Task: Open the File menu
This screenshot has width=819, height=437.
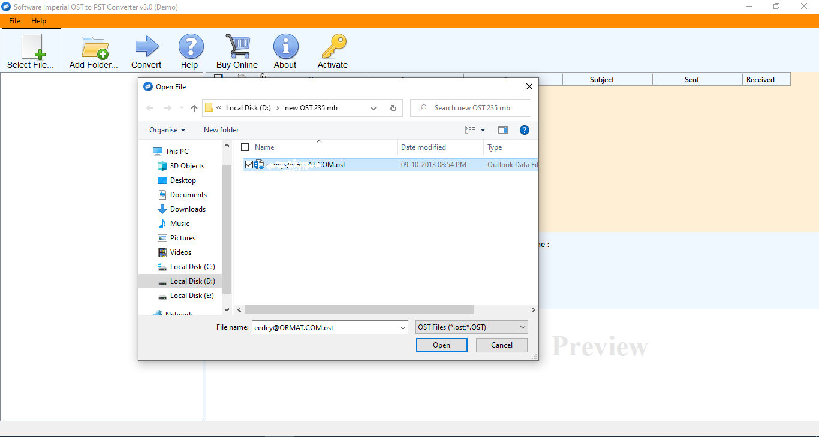Action: pyautogui.click(x=14, y=21)
